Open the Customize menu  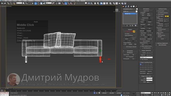pyautogui.click(x=66, y=1)
